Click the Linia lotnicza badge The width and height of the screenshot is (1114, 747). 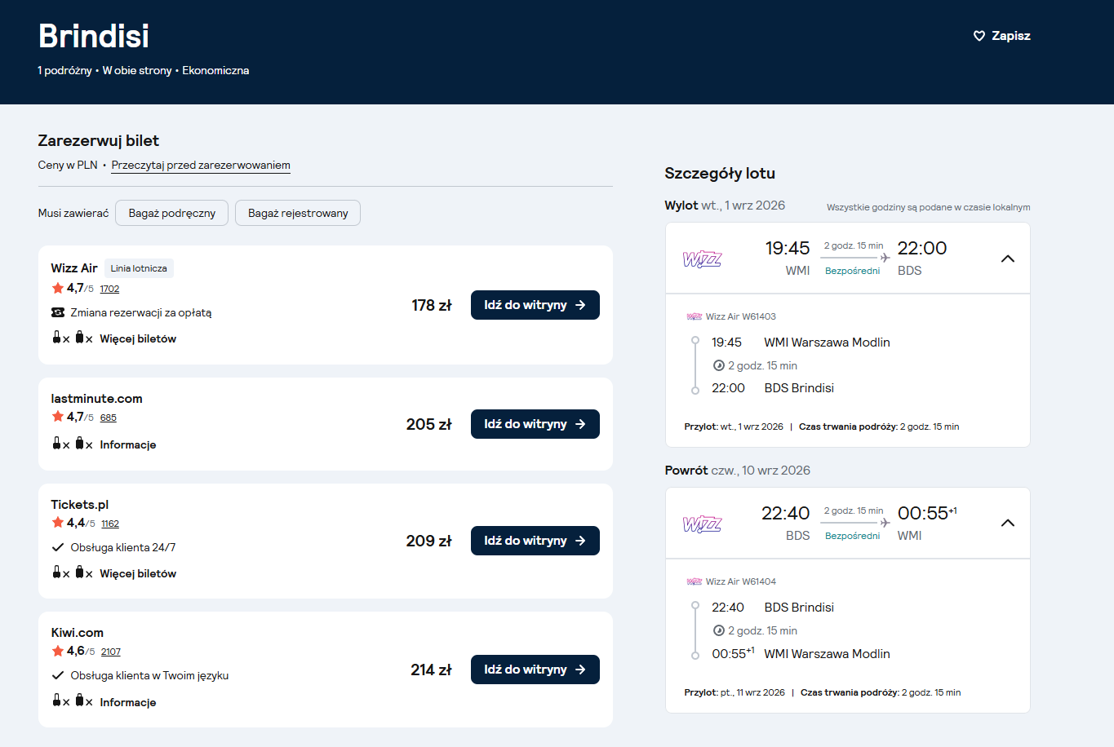click(139, 268)
